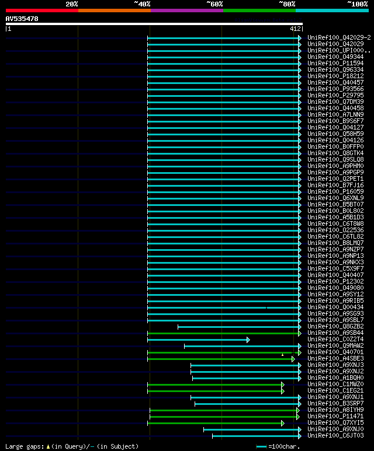Select UniRef100_Q7DM39 entry
Image resolution: width=374 pixels, height=451 pixels.
click(x=335, y=102)
